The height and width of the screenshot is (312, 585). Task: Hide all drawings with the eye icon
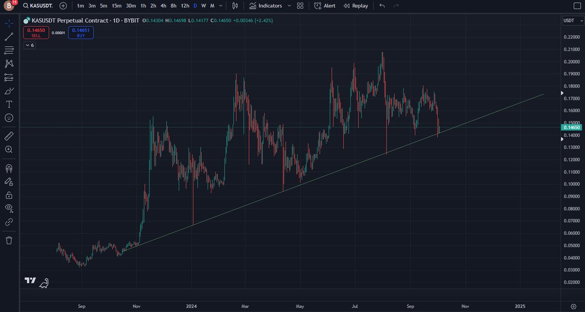click(9, 209)
